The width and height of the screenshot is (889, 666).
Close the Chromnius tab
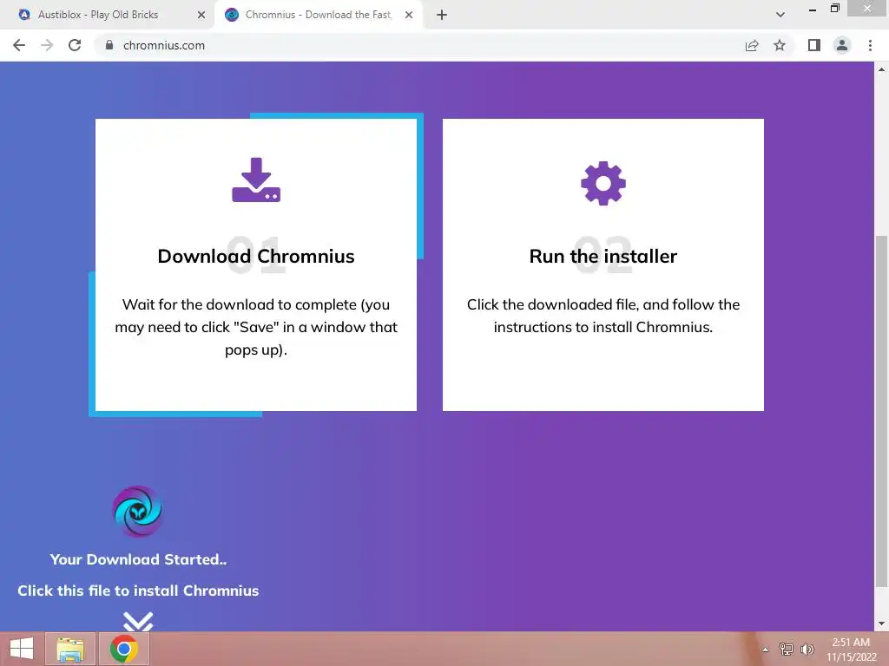[x=409, y=16]
